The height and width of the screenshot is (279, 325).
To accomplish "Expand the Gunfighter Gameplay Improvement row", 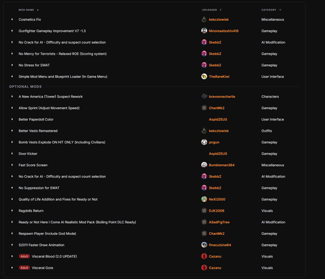I will pos(12,31).
